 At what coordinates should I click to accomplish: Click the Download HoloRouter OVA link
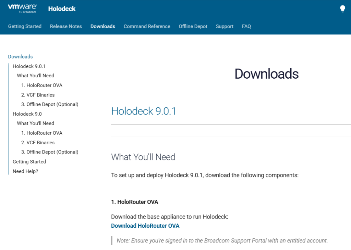pos(145,226)
